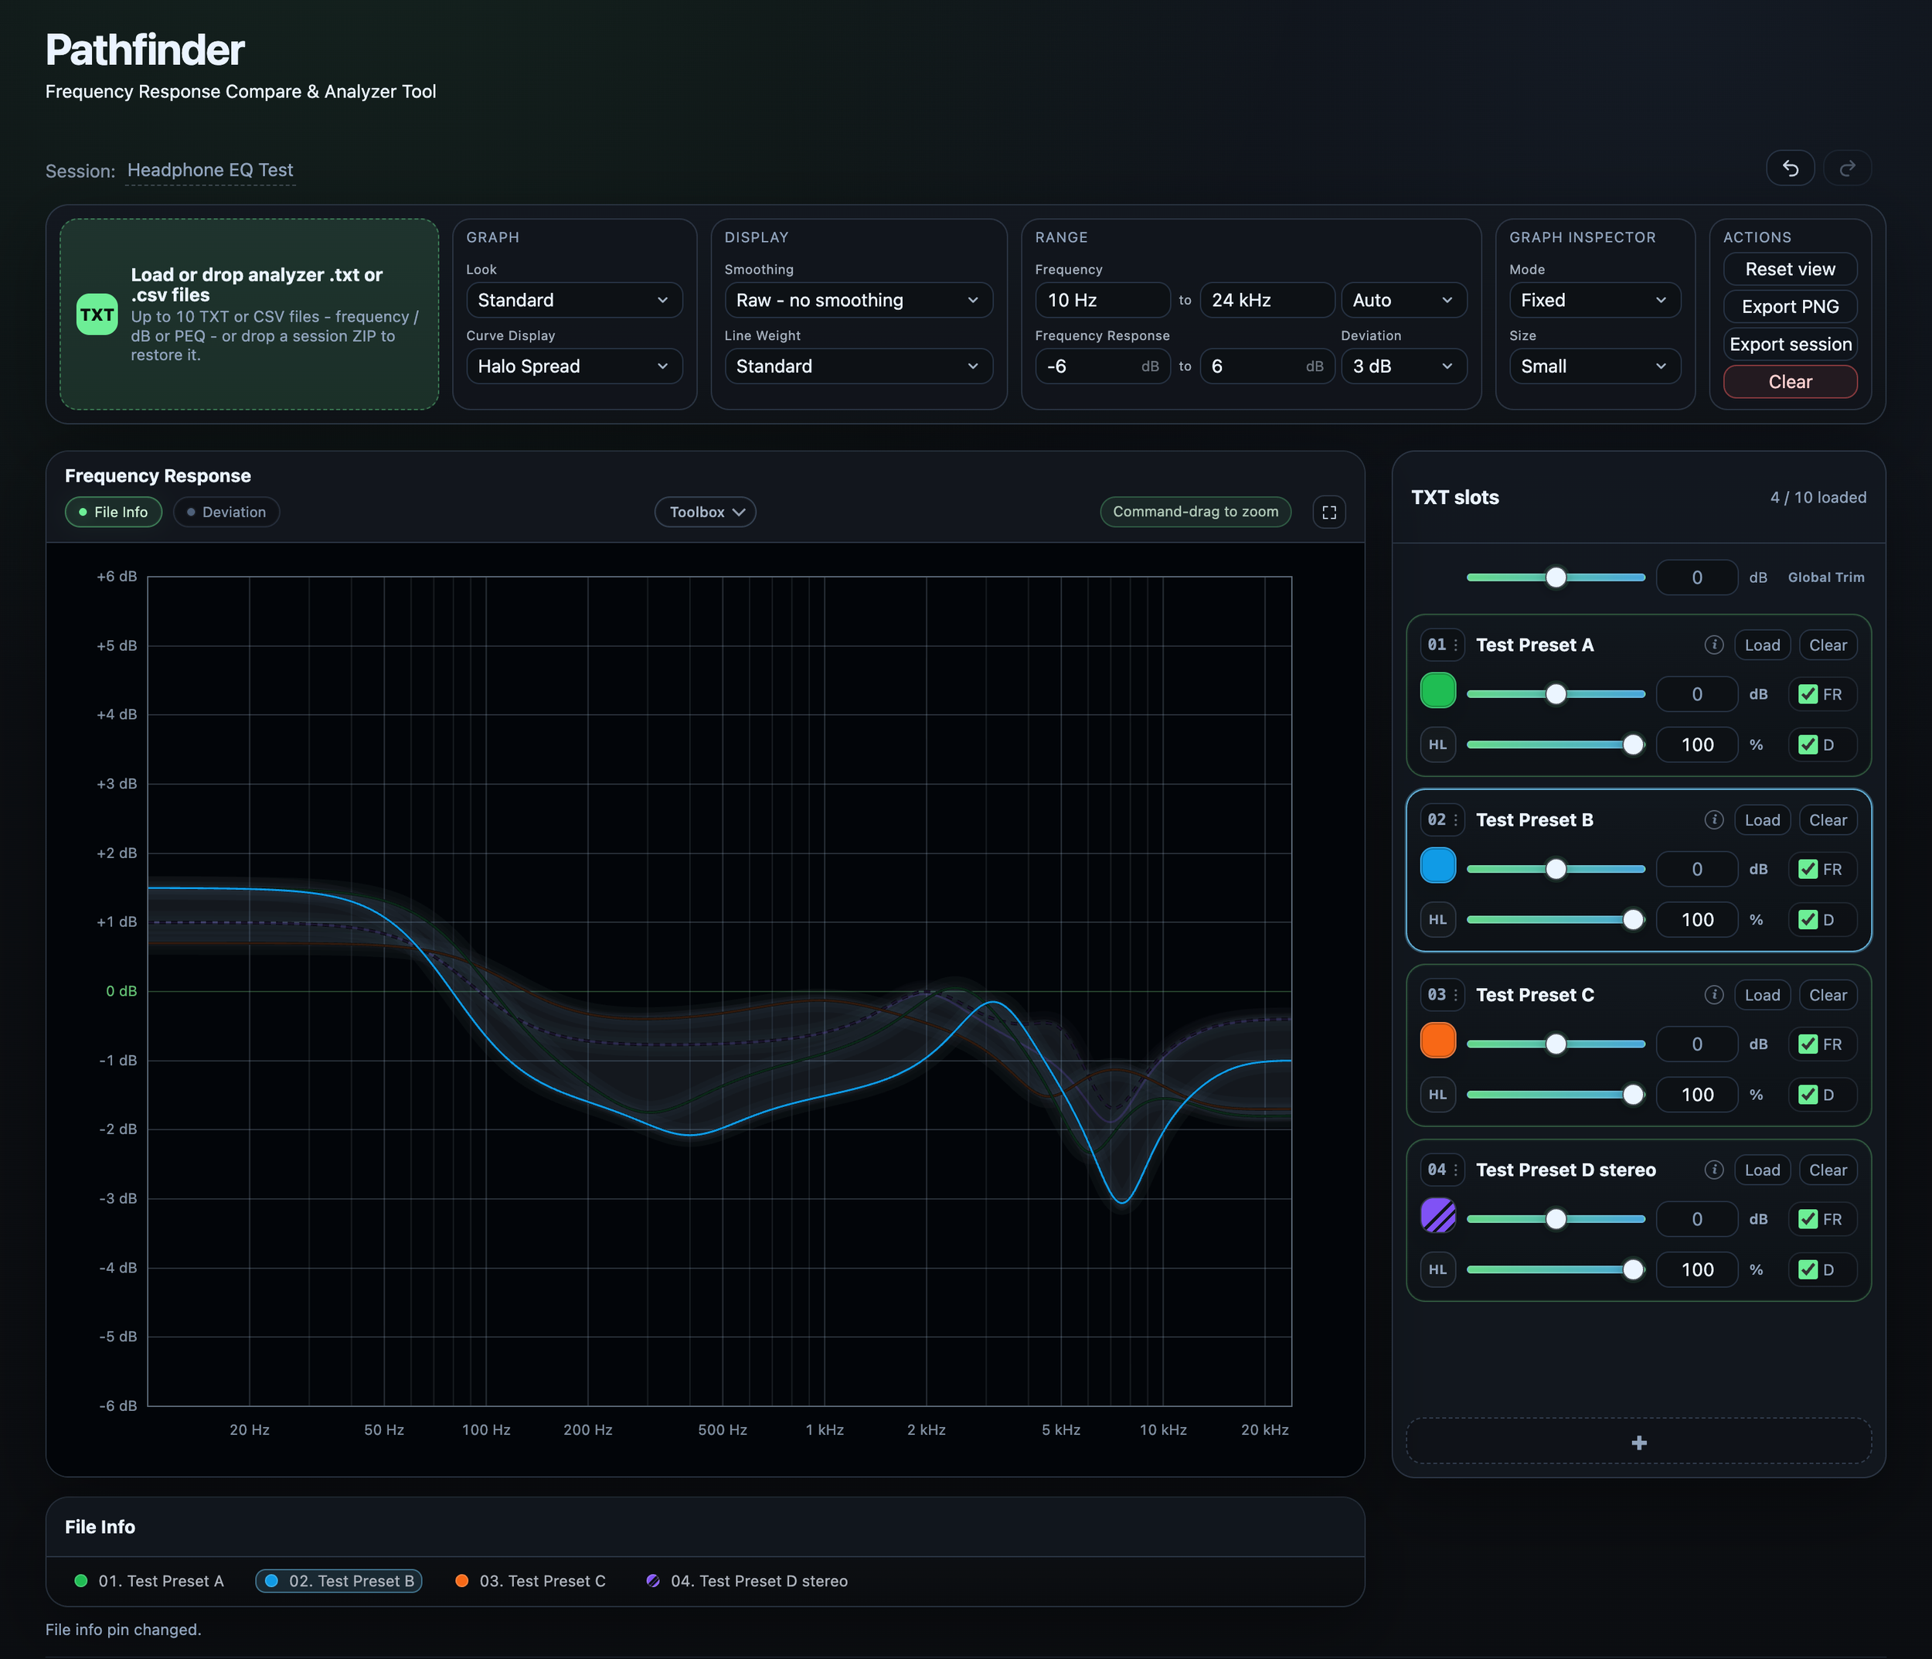
Task: Toggle D checkbox for Test Preset C
Action: (x=1807, y=1095)
